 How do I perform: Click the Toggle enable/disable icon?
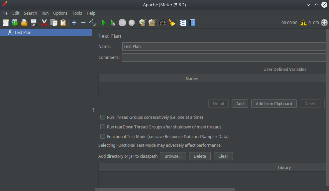(92, 23)
